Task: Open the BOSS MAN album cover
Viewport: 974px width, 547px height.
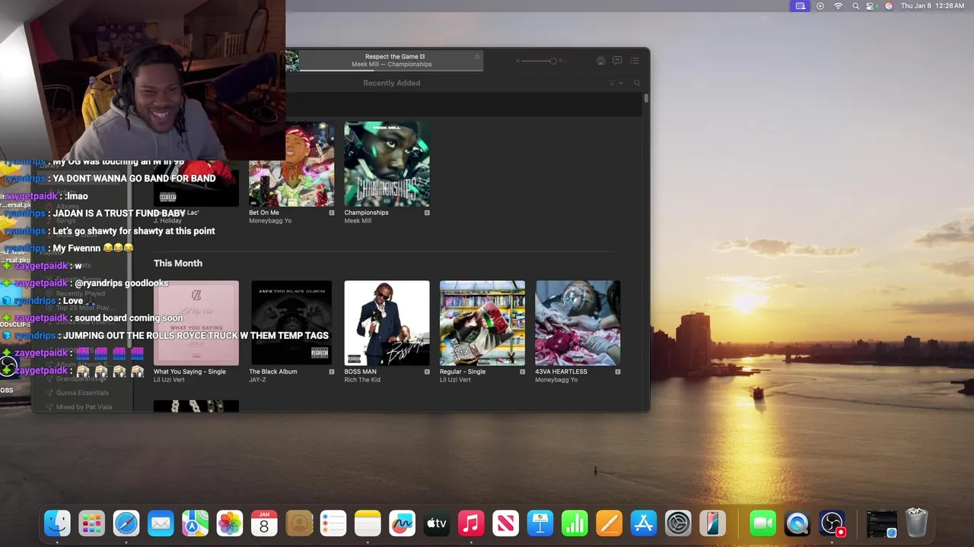Action: pos(387,323)
